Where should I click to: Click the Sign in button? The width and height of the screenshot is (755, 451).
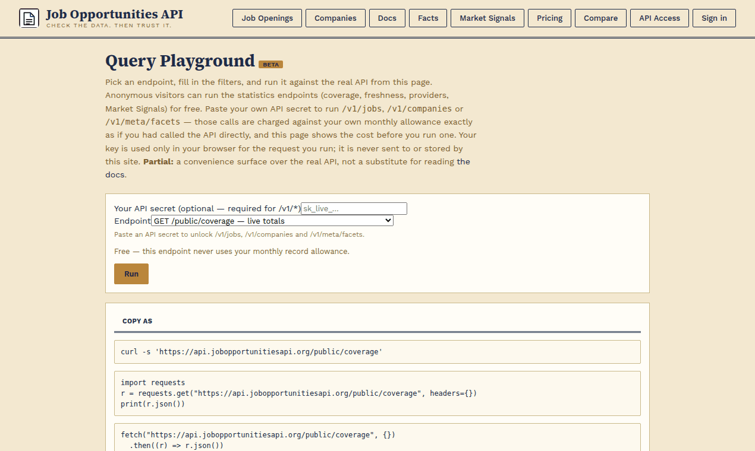[714, 18]
